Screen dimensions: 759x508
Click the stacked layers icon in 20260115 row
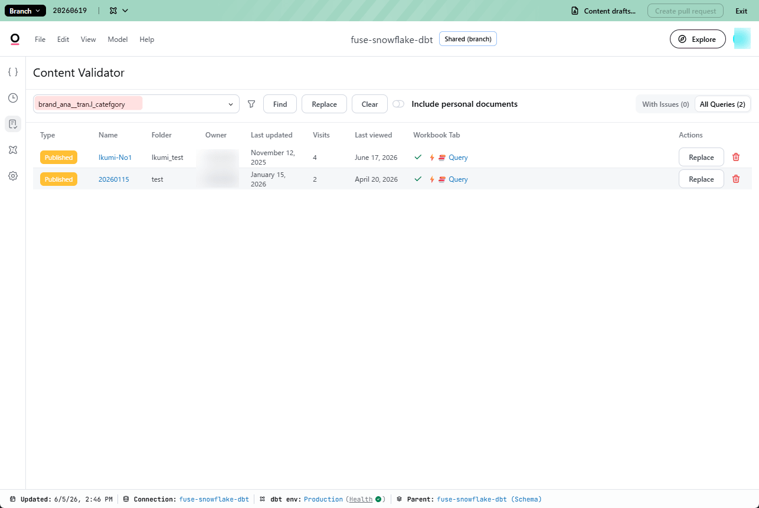442,179
